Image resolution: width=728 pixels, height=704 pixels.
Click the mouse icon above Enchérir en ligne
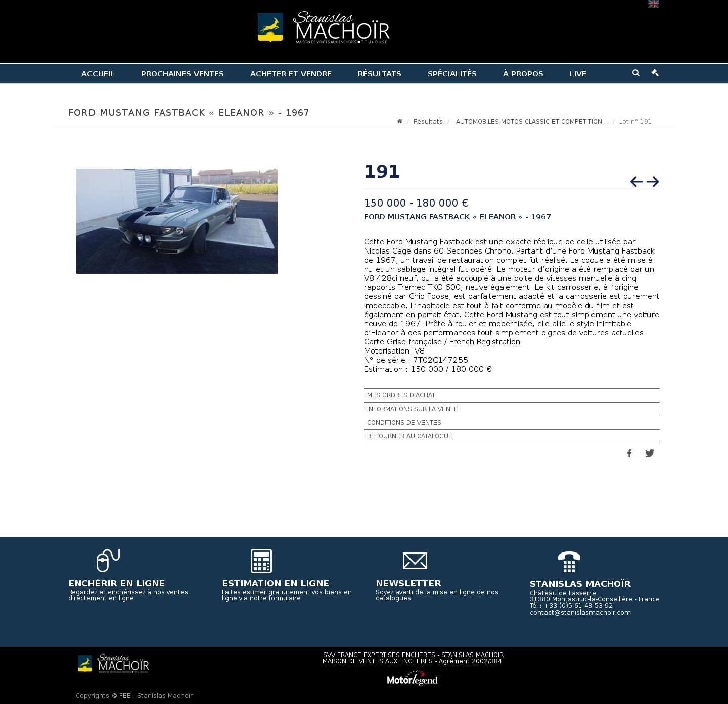click(108, 561)
